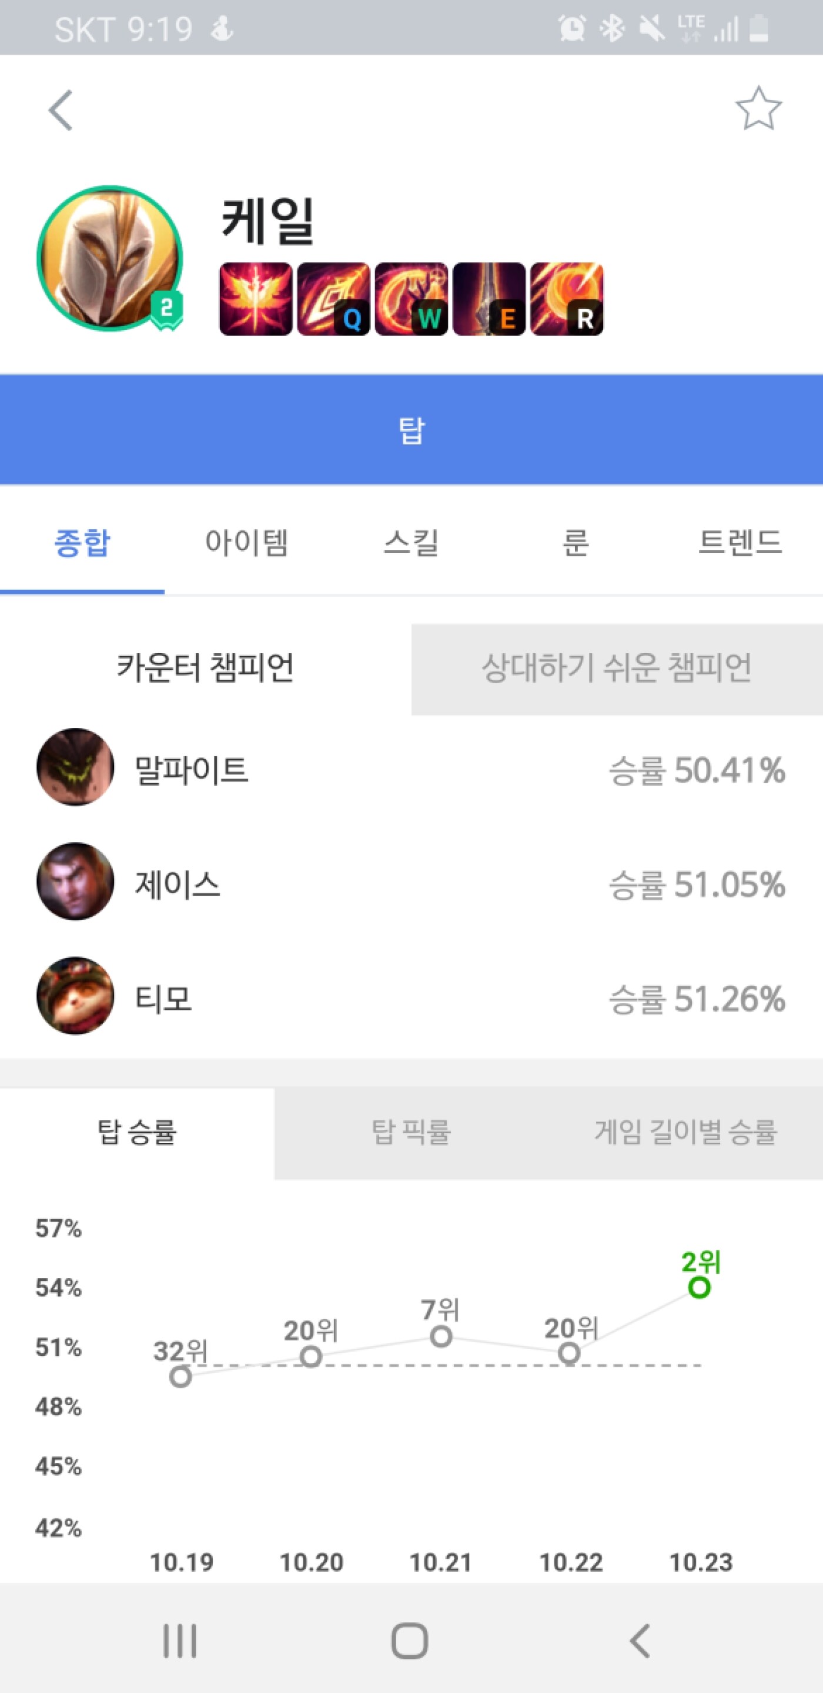Viewport: 823px width, 1693px height.
Task: Tap the R ultimate skill icon
Action: pos(567,299)
